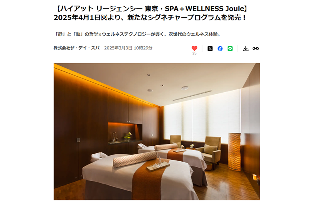
Task: Click the bright window blinds in the photo
Action: click(202, 117)
